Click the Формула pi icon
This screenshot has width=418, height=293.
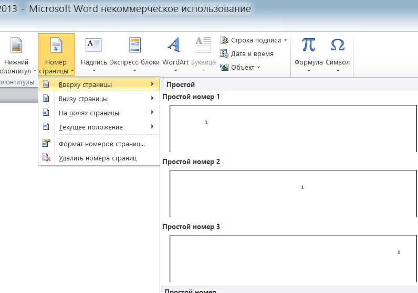308,45
